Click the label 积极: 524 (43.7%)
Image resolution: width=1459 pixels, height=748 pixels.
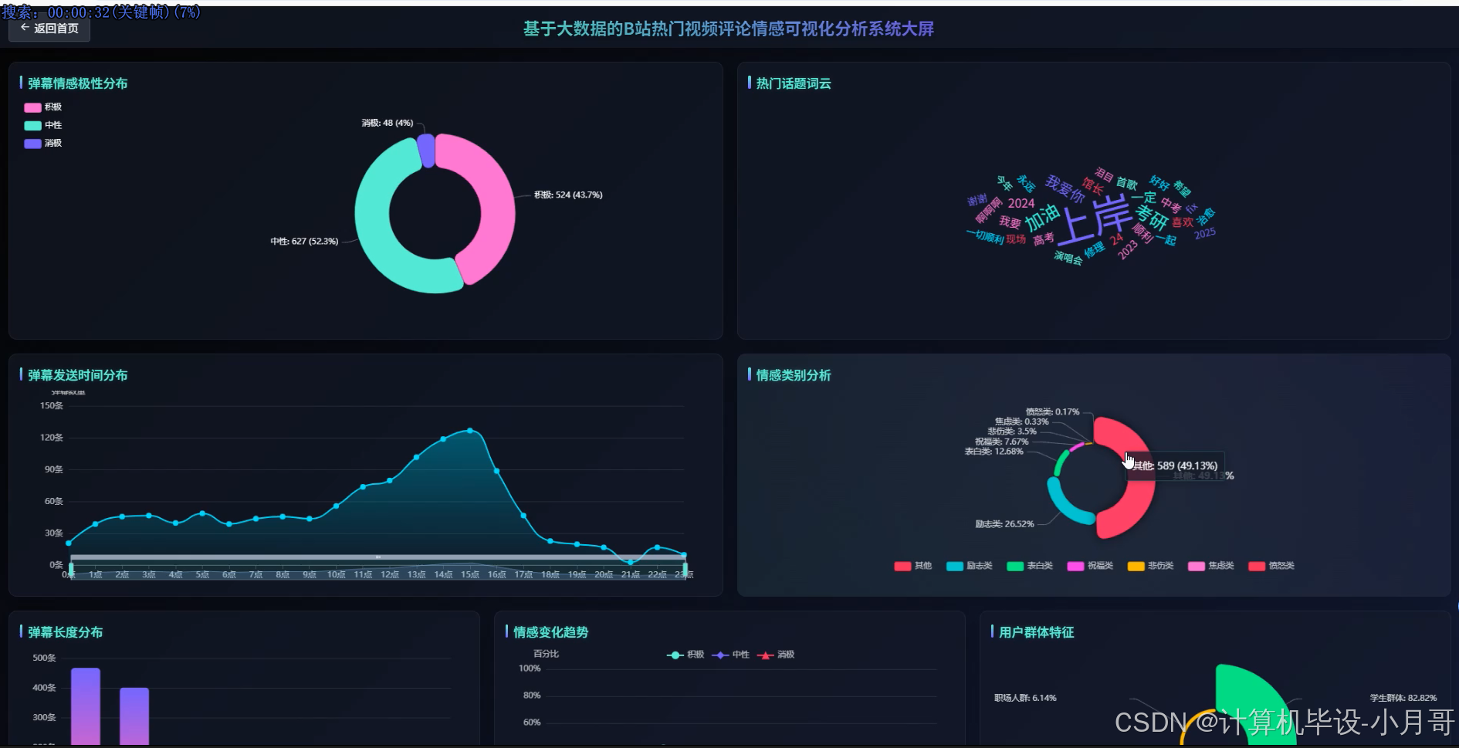568,195
